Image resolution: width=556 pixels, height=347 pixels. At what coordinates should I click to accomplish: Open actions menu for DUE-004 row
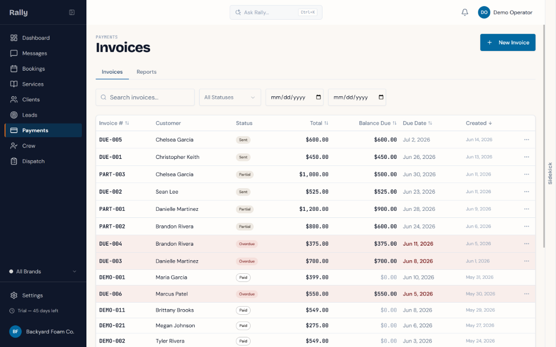(x=526, y=244)
